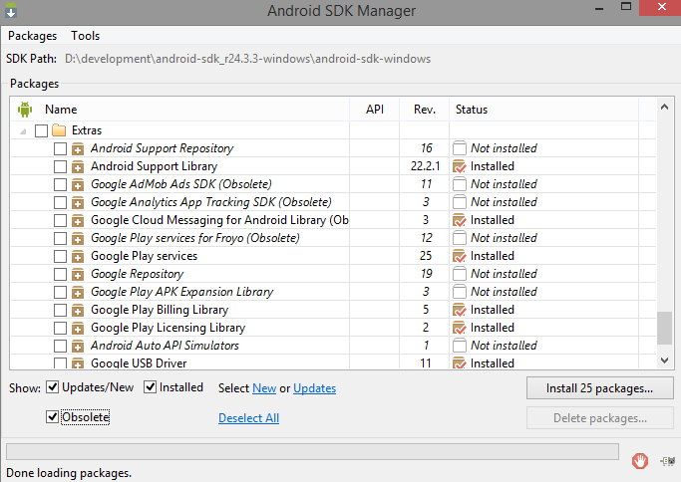Check the Android Support Repository checkbox
Screen dimensions: 681x482
pos(60,148)
